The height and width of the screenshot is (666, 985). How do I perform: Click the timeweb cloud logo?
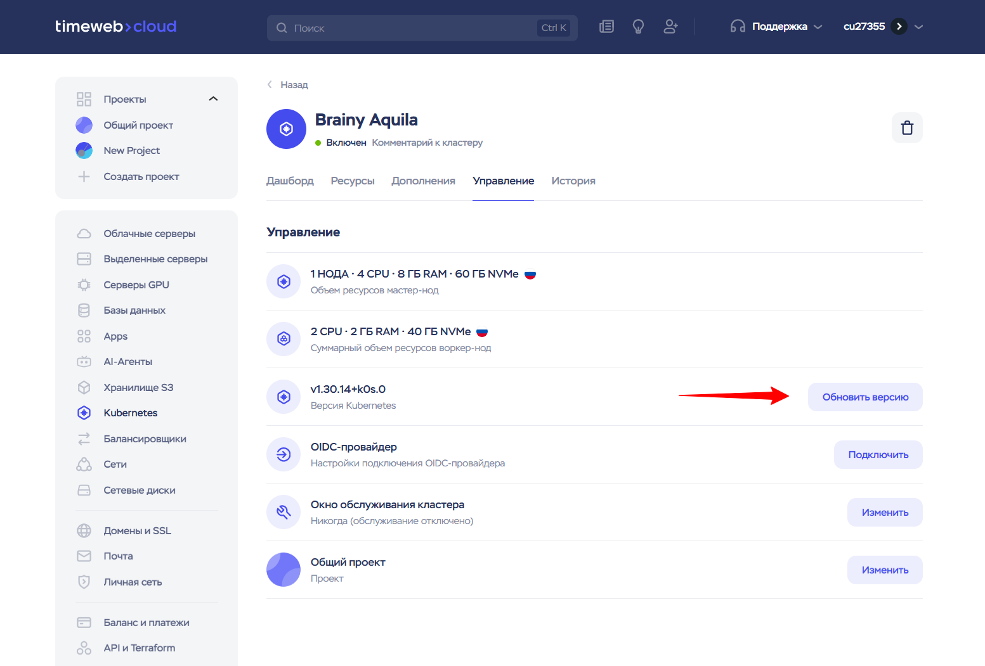click(x=116, y=27)
